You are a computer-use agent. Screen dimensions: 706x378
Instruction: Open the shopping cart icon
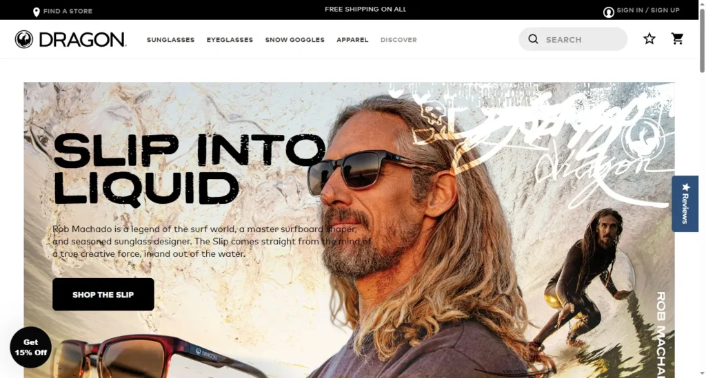point(677,39)
